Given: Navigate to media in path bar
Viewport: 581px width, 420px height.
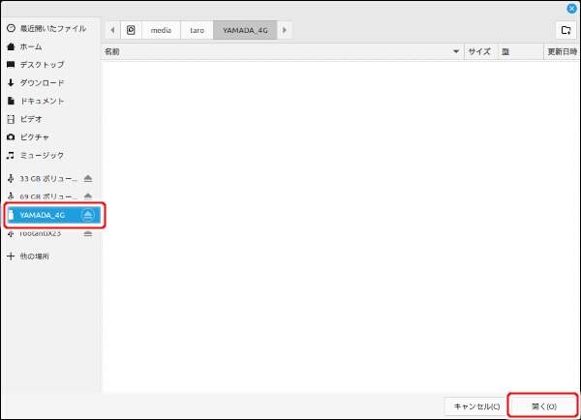Looking at the screenshot, I should point(160,30).
